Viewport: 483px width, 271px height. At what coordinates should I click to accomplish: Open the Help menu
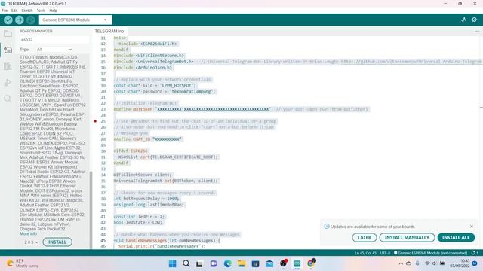[x=54, y=11]
